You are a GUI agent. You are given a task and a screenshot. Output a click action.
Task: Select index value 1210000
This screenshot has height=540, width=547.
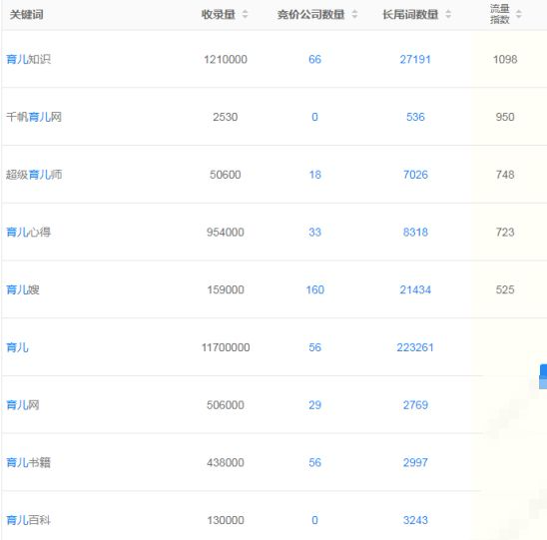pos(226,59)
